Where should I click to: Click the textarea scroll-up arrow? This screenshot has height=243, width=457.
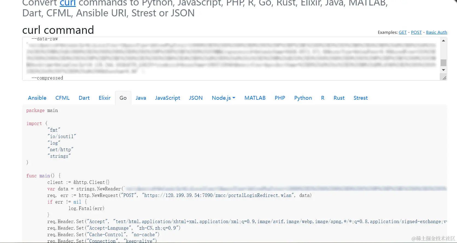click(x=443, y=41)
